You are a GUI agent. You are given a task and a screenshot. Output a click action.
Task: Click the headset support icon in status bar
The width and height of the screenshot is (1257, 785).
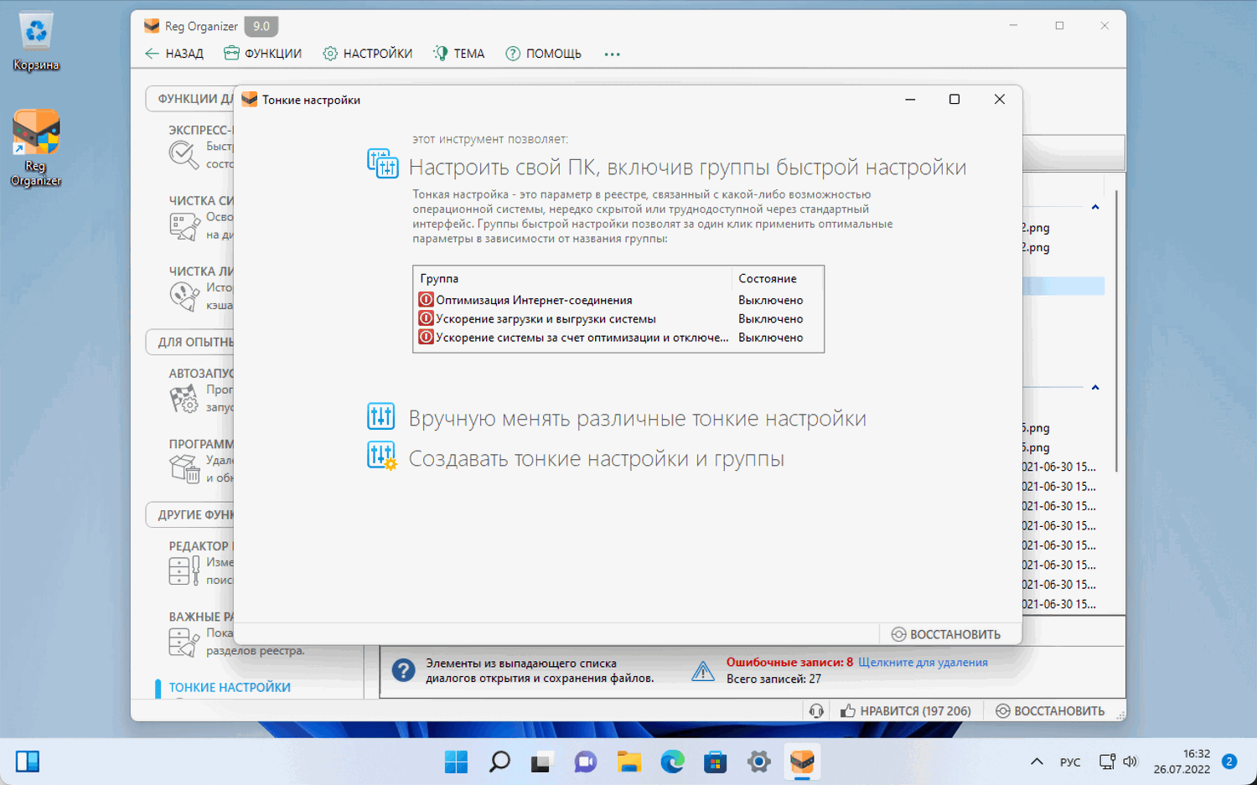click(816, 710)
